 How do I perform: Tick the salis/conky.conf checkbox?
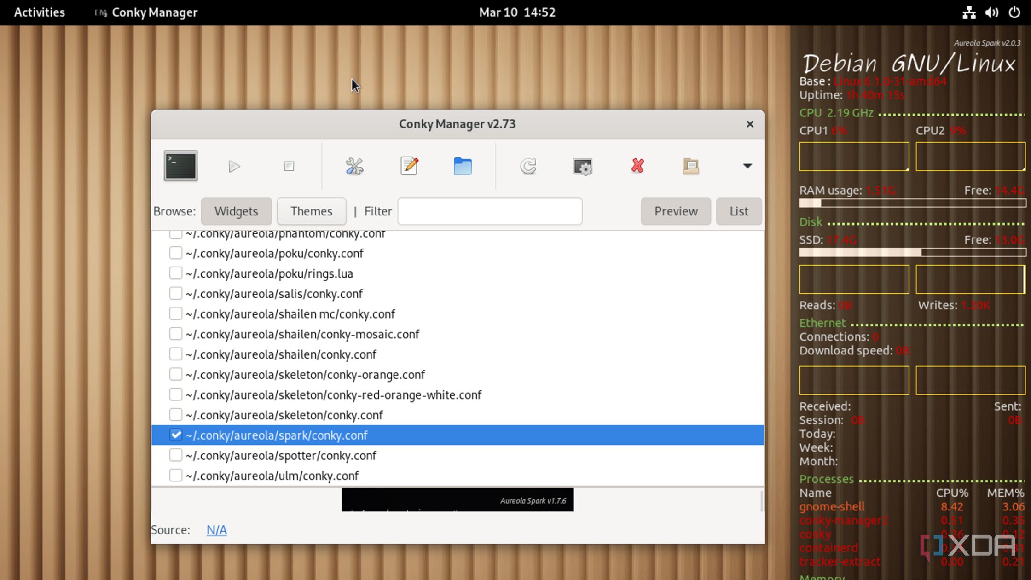coord(175,293)
